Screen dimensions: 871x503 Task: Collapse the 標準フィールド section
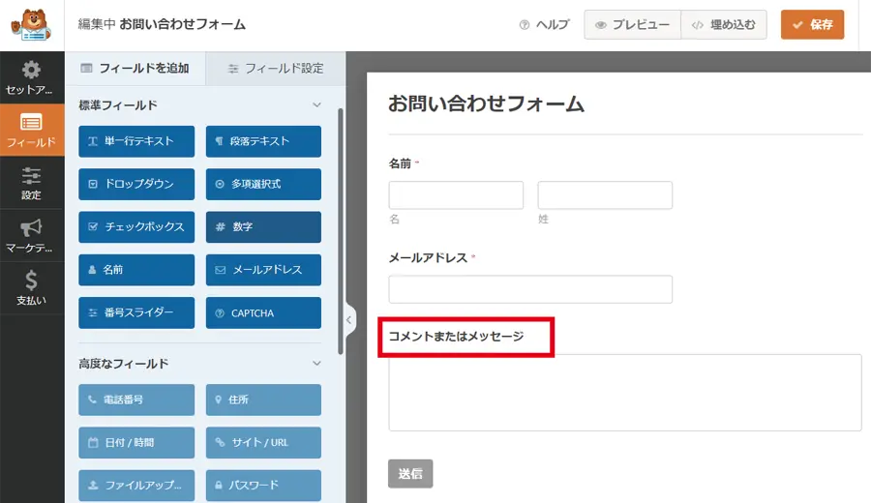tap(316, 104)
